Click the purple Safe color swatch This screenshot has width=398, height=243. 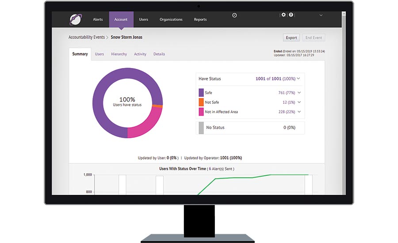coord(201,93)
